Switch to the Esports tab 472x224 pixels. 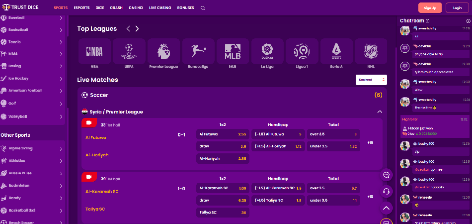pos(81,8)
